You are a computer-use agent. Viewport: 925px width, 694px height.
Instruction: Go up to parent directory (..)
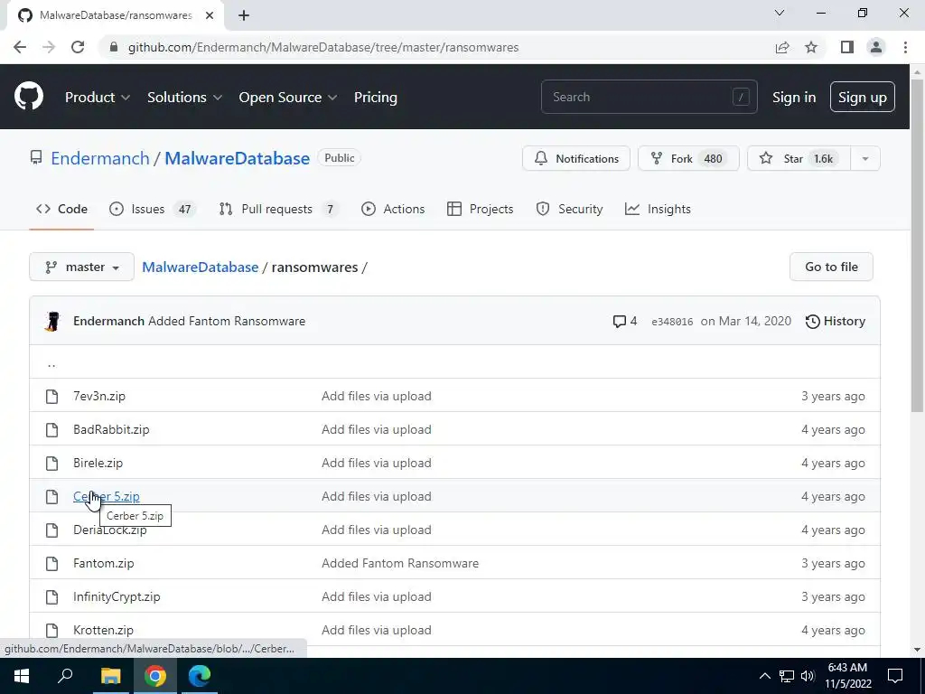coord(51,363)
